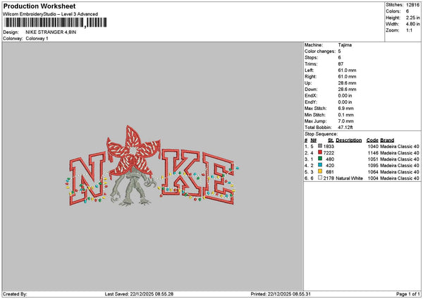Click the blue color swatch for code 1095
This screenshot has width=423, height=299.
[320, 165]
